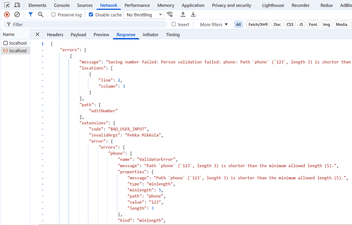352x225 pixels.
Task: Open network search with the magnifier icon
Action: pyautogui.click(x=40, y=14)
